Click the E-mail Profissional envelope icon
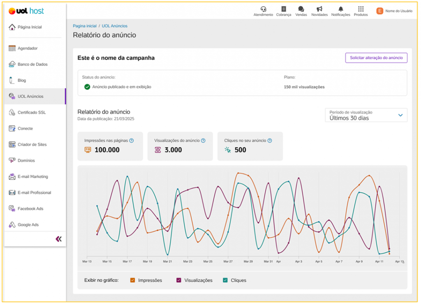 coord(12,193)
